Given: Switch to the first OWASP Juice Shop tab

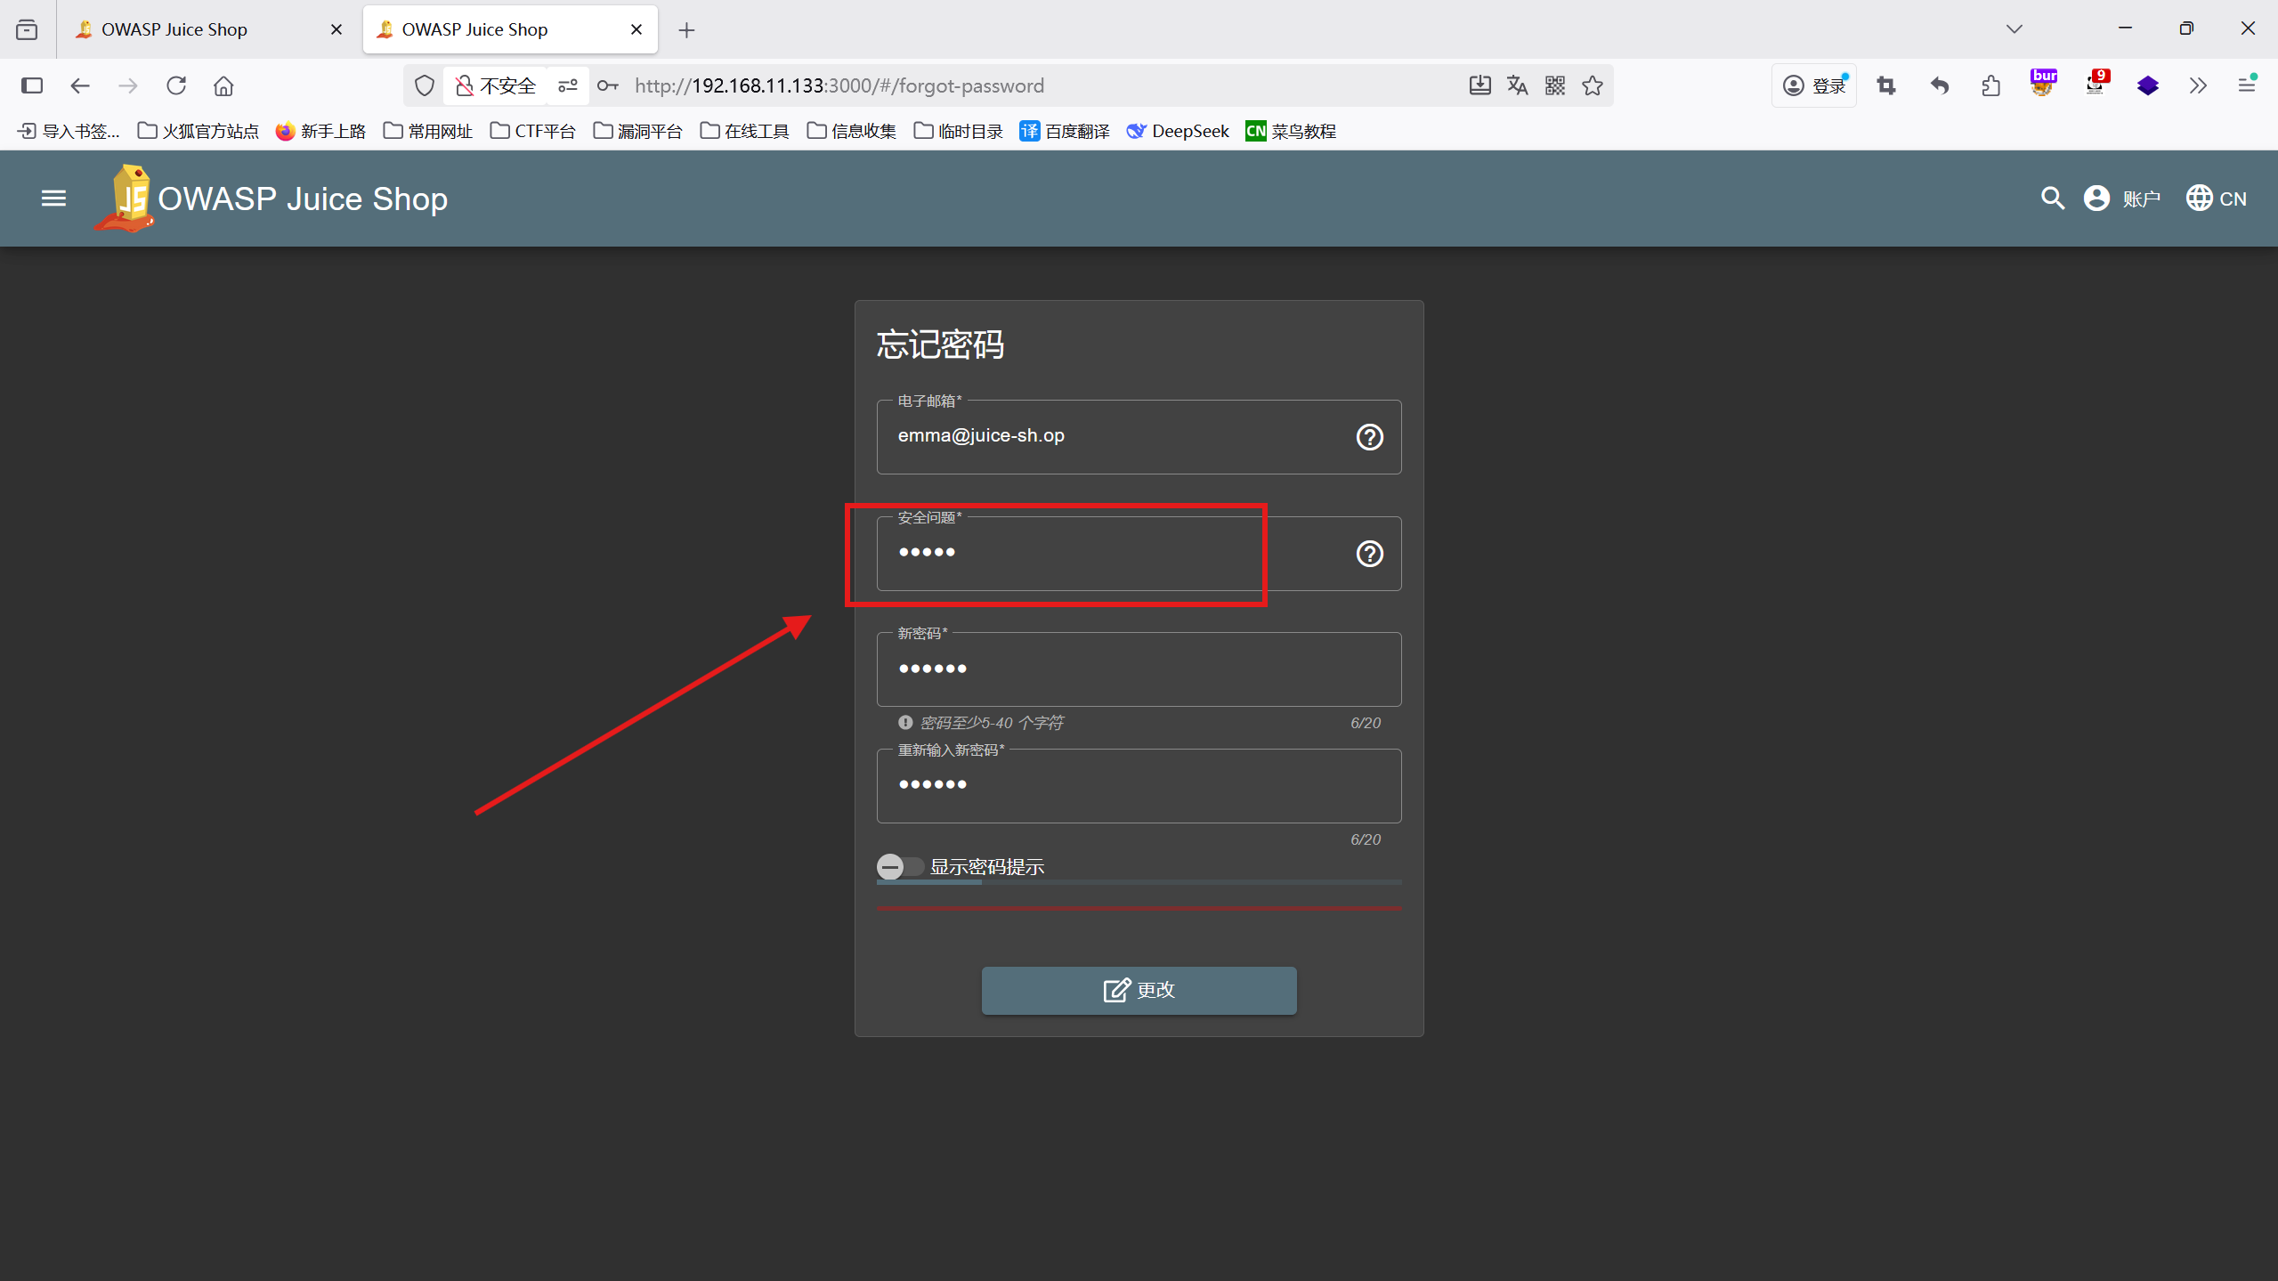Looking at the screenshot, I should pos(174,29).
